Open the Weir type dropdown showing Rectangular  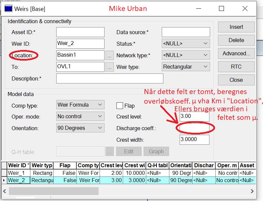pos(186,67)
